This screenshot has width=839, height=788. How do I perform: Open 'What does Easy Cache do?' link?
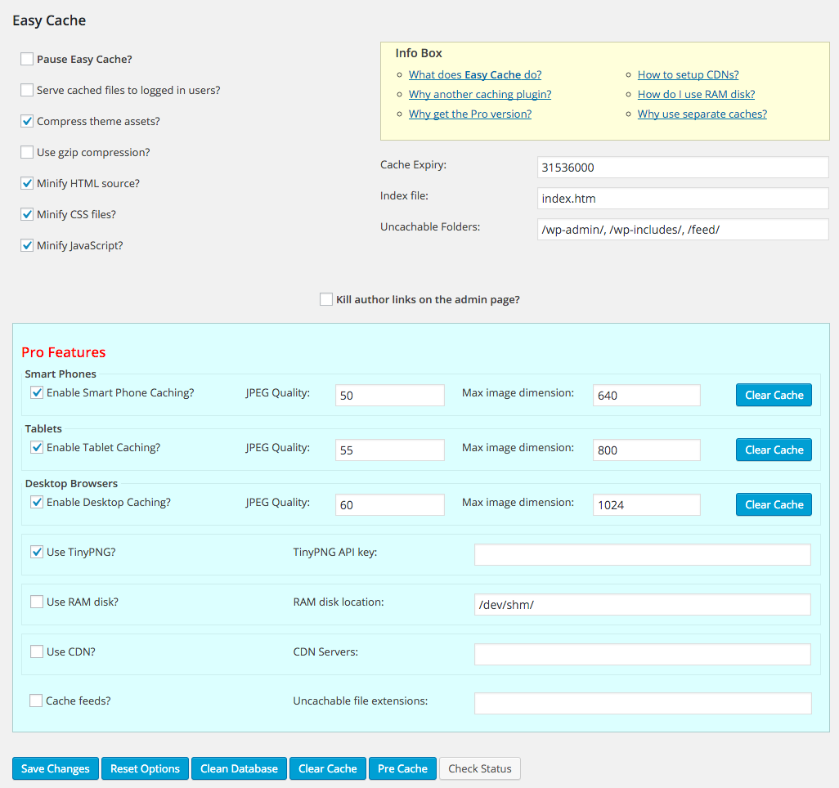tap(474, 75)
